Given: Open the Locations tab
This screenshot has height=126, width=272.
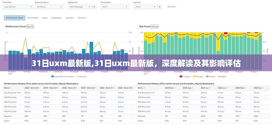Looking at the screenshot, I should coord(70,18).
